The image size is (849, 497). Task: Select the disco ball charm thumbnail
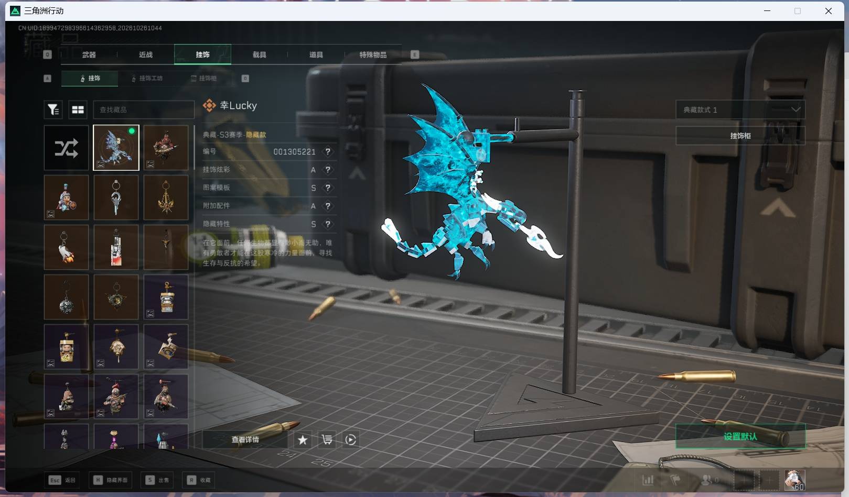tap(66, 297)
